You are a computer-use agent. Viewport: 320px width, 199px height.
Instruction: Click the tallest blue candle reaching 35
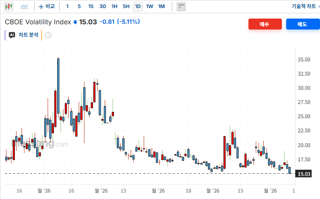click(x=58, y=86)
